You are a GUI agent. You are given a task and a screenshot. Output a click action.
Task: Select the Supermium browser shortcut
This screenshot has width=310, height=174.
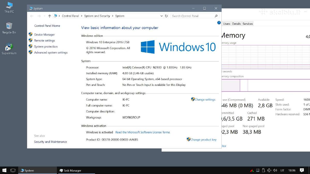[9, 49]
